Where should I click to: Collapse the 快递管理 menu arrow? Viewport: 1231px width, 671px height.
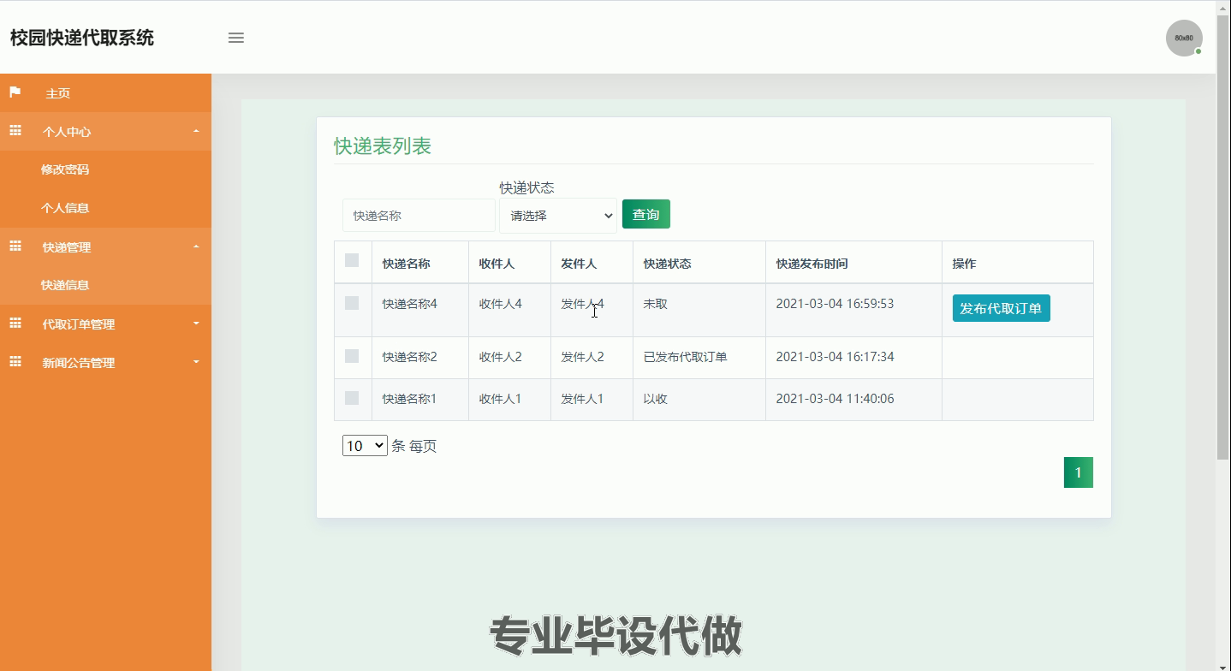tap(196, 246)
